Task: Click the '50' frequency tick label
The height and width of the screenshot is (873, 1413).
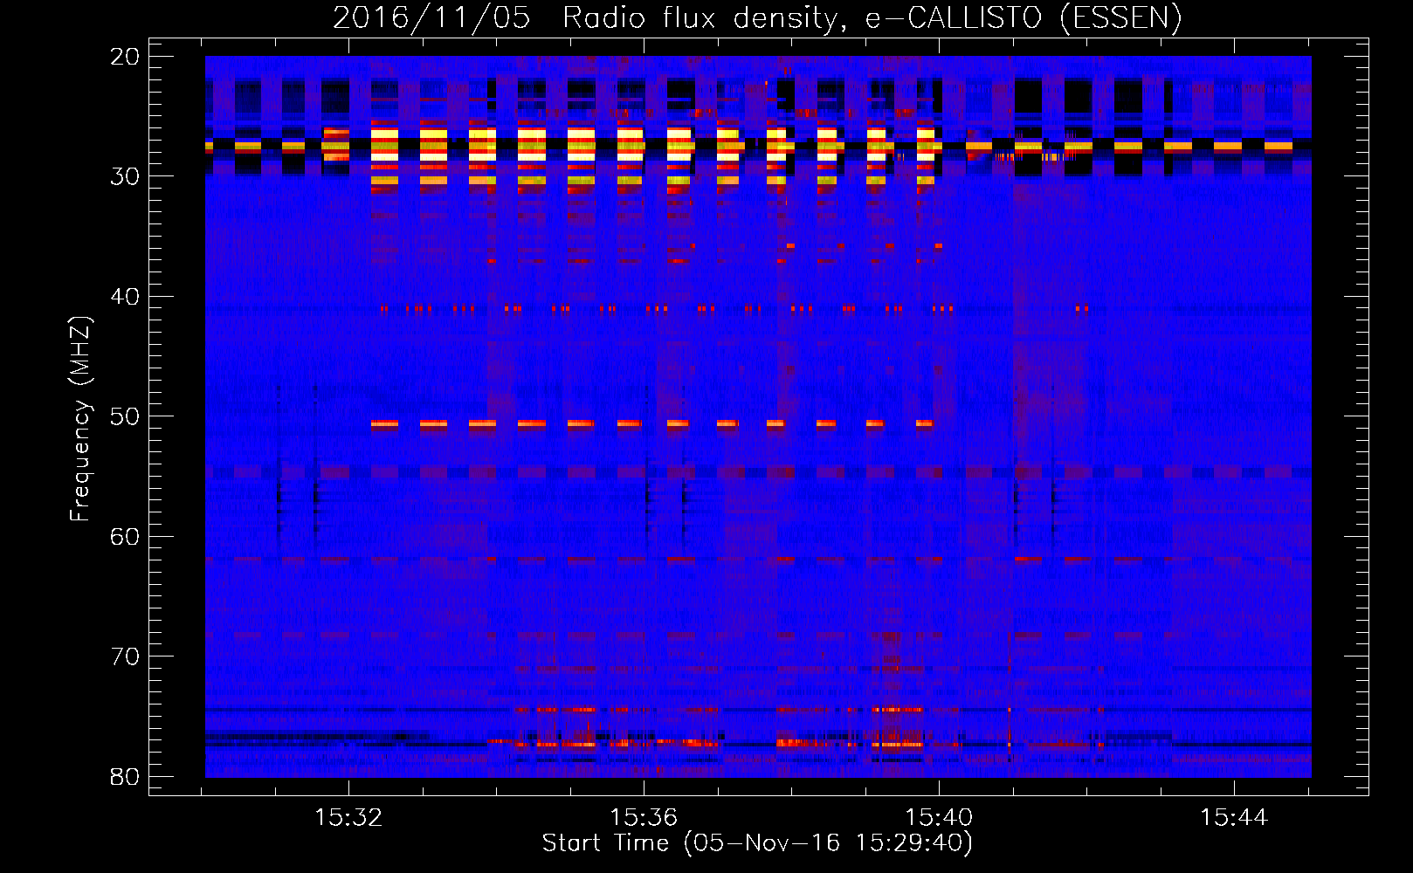Action: (126, 416)
